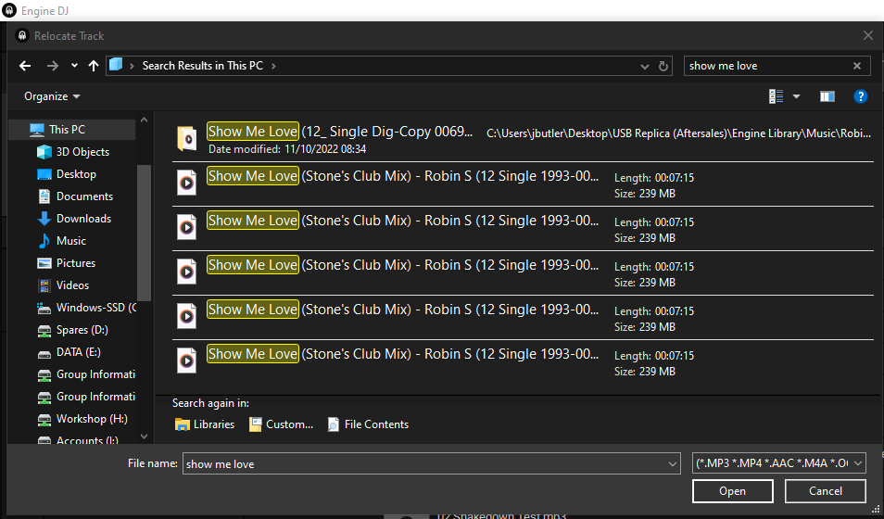Open Pictures folder in sidebar

click(x=76, y=263)
